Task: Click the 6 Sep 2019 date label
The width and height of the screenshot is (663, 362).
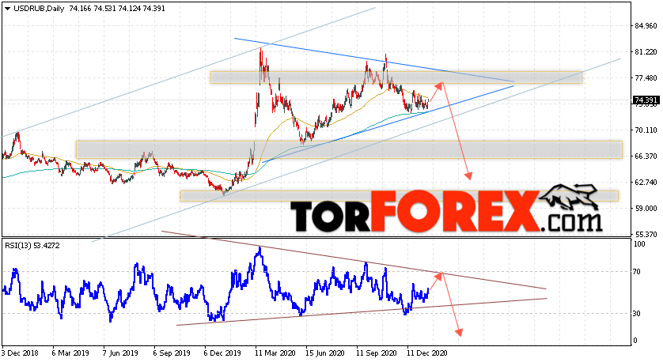Action: [172, 353]
